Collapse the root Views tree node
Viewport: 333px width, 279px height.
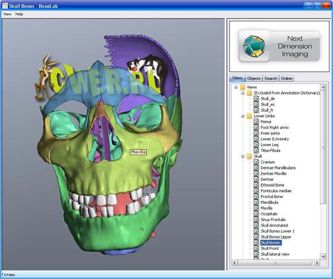(x=236, y=87)
